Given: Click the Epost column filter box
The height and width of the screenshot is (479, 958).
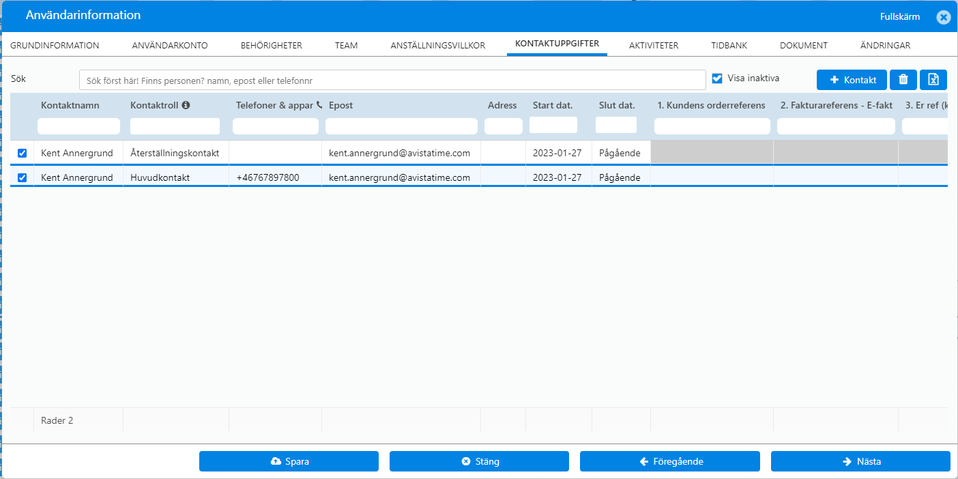Looking at the screenshot, I should (401, 126).
